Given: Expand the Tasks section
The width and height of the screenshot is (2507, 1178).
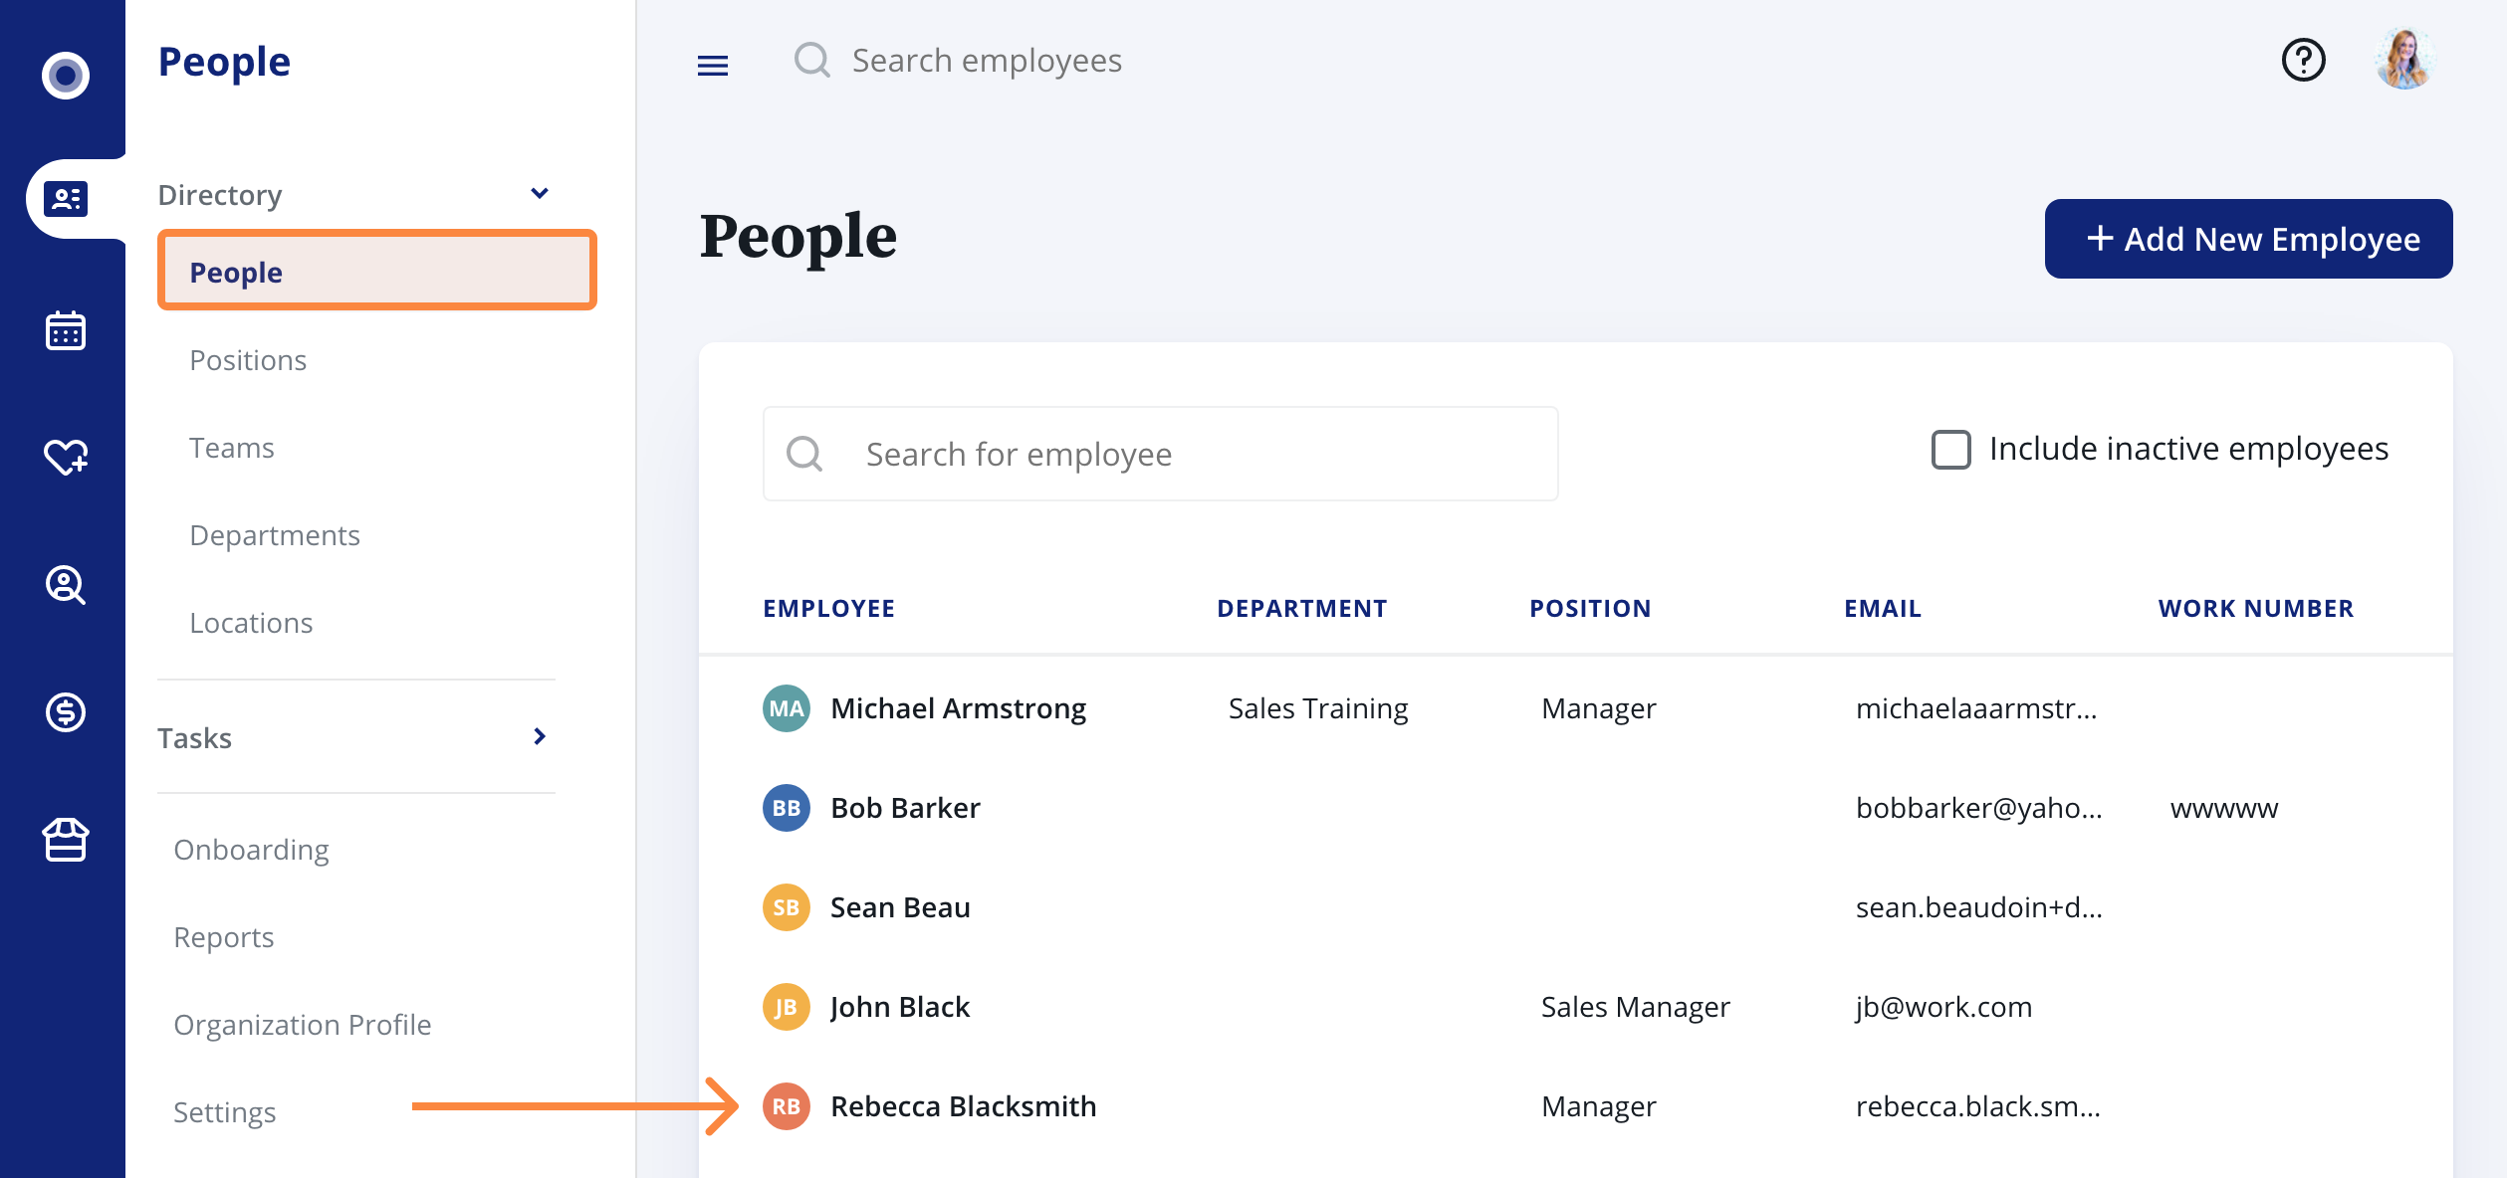Looking at the screenshot, I should point(540,736).
